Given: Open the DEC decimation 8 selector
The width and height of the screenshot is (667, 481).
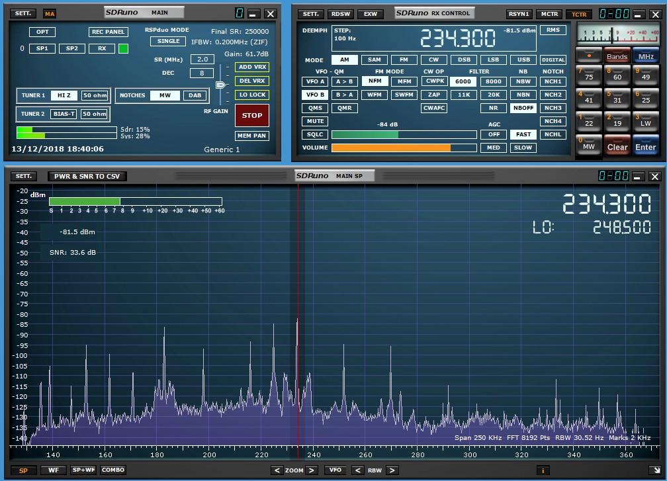Looking at the screenshot, I should coord(202,73).
